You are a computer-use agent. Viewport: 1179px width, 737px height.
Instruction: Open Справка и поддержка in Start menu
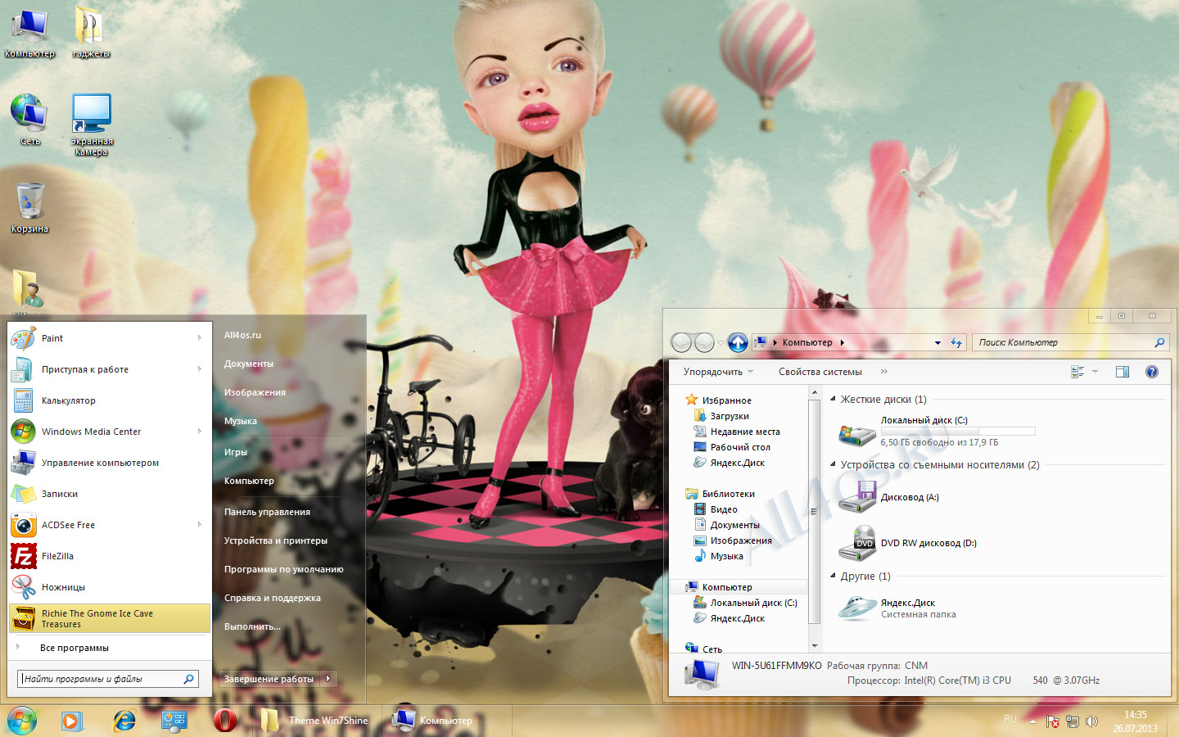pos(273,598)
